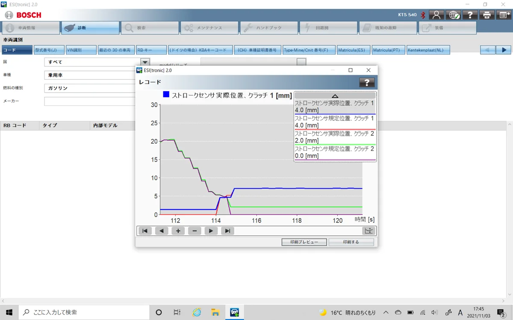The width and height of the screenshot is (513, 320).
Task: Select the KBAキーコード tab
Action: [200, 50]
